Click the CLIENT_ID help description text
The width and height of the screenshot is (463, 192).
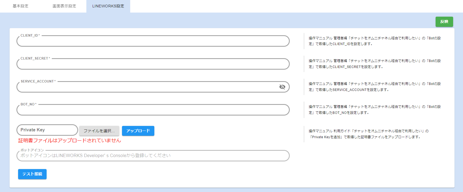click(374, 41)
